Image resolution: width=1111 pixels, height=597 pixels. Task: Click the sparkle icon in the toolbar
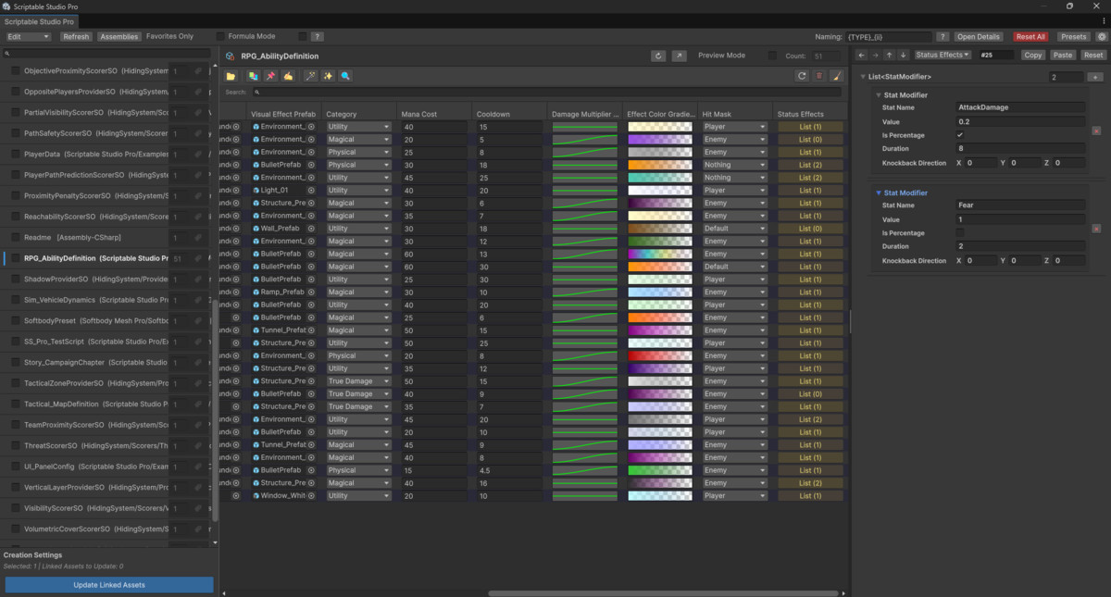coord(326,76)
